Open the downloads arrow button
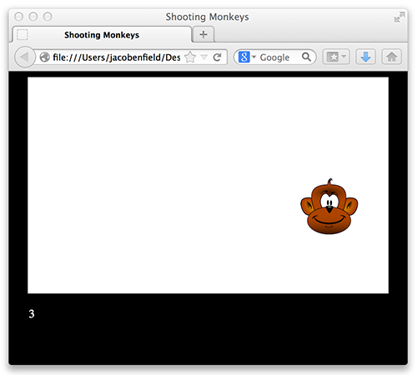This screenshot has width=417, height=375. pyautogui.click(x=365, y=57)
